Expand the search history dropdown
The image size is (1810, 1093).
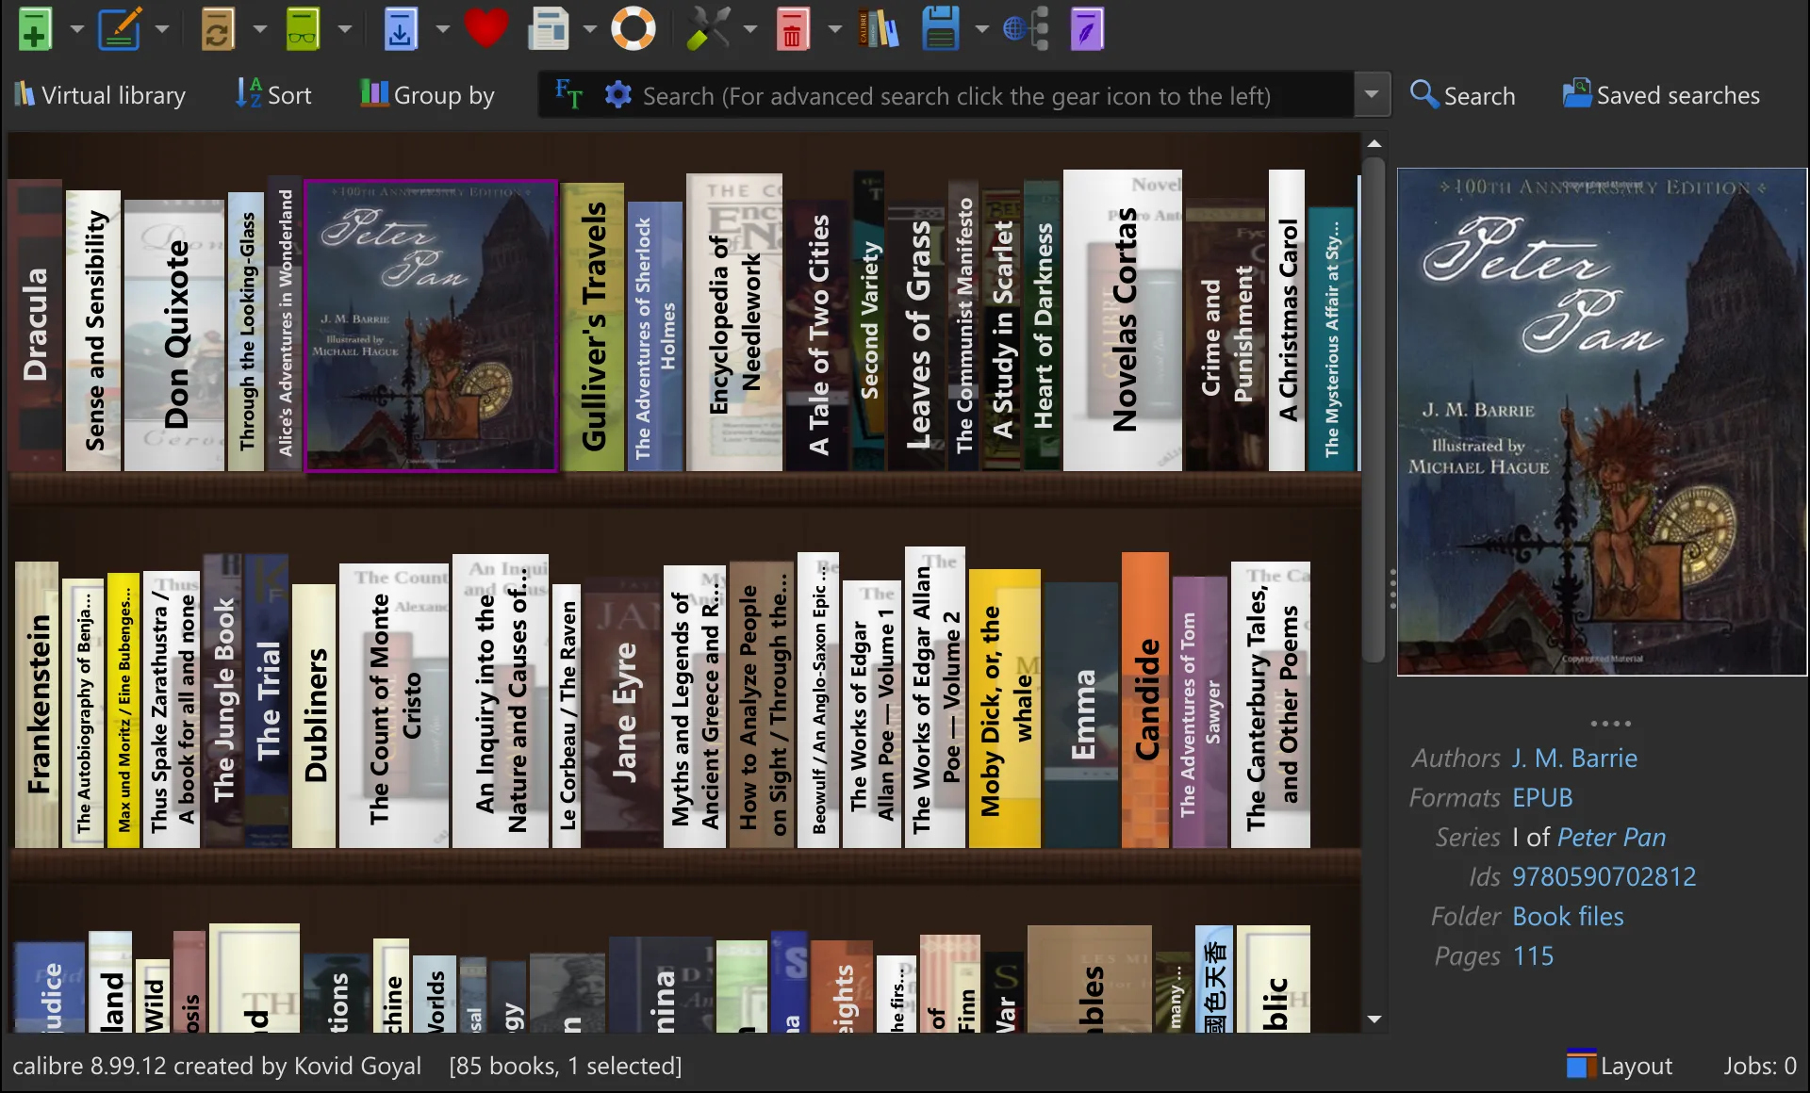coord(1372,94)
